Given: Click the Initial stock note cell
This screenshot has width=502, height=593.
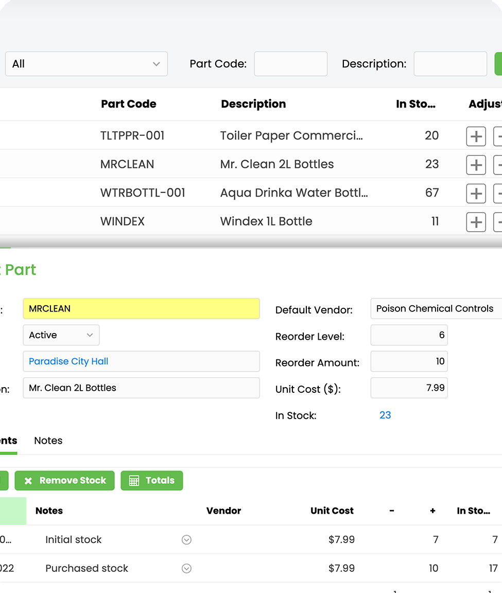Looking at the screenshot, I should click(x=74, y=539).
